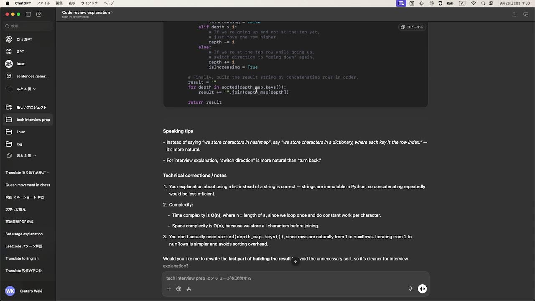Open the tools icon in composer
535x301 pixels.
(189, 289)
